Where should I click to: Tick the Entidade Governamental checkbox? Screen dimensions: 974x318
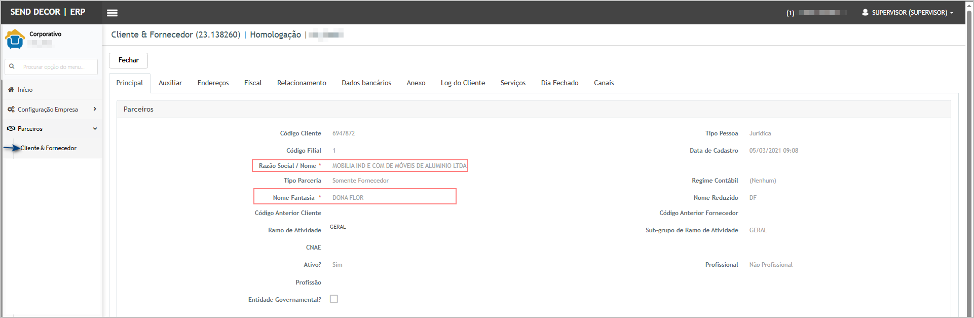(x=334, y=299)
